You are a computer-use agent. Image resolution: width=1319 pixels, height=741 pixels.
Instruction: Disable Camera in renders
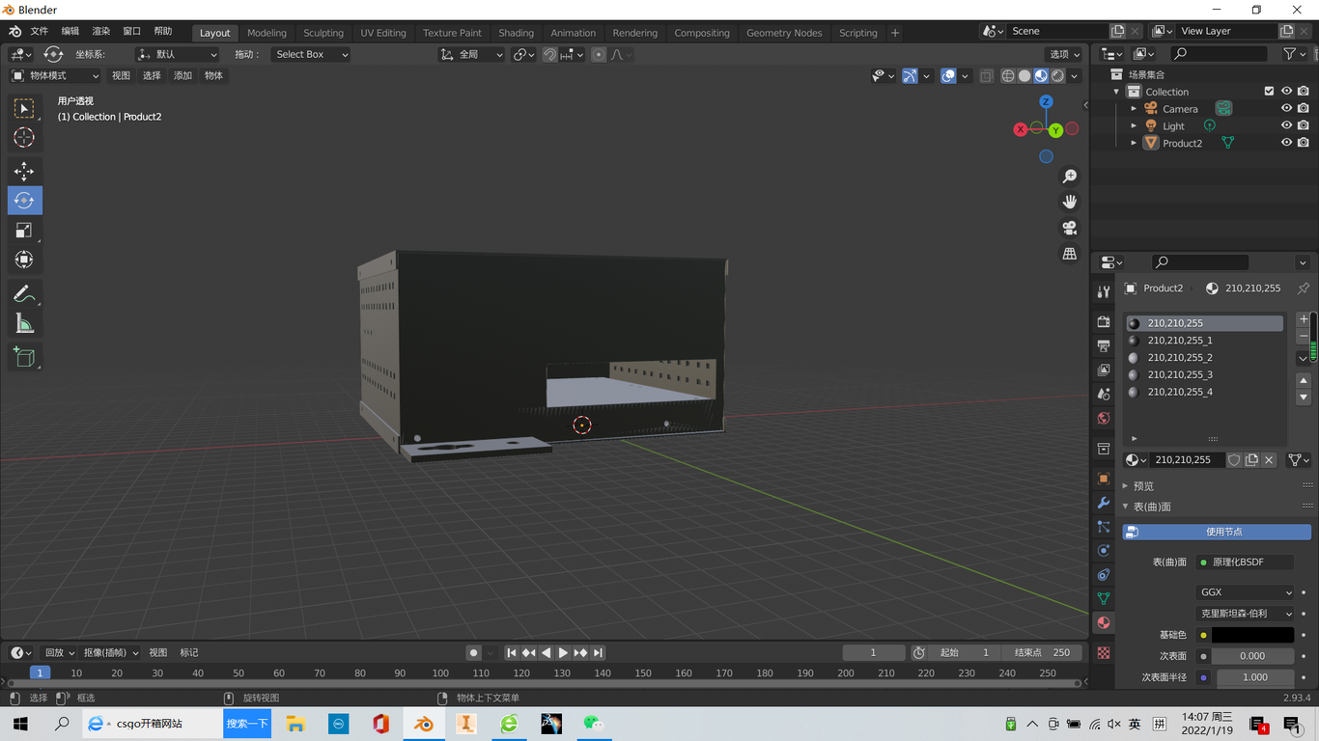(x=1304, y=109)
